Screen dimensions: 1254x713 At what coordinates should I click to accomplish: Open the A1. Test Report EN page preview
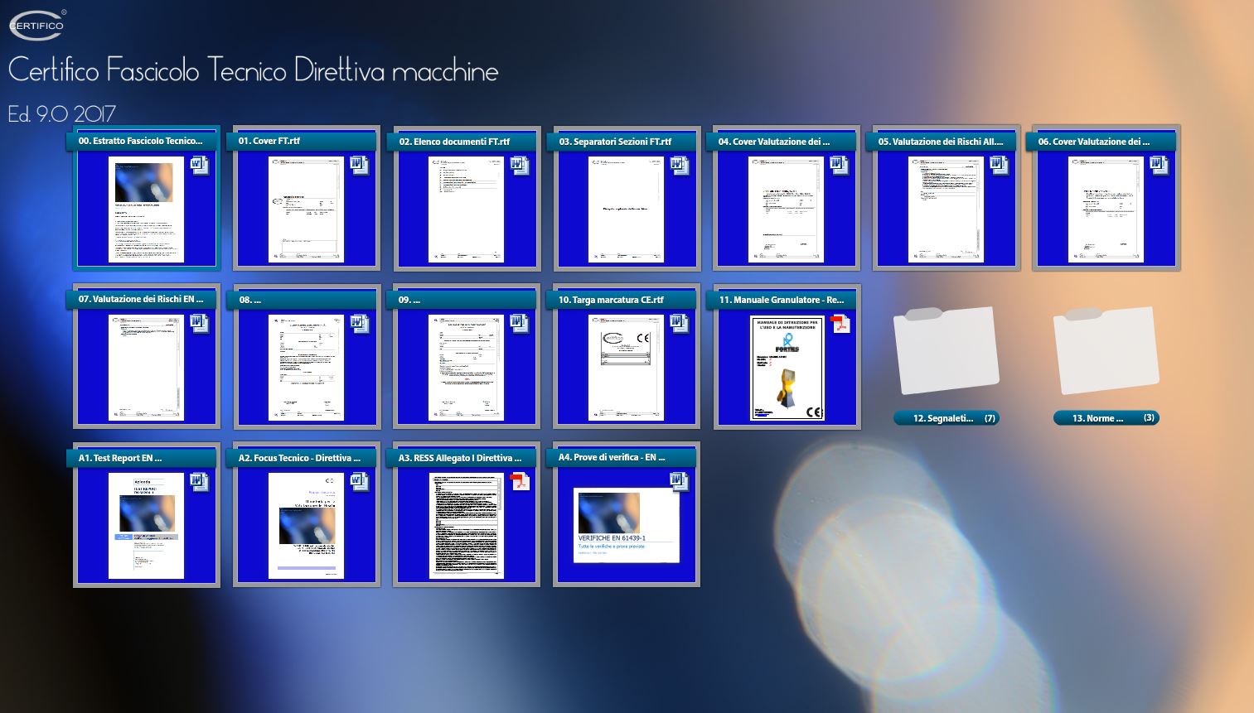tap(146, 526)
